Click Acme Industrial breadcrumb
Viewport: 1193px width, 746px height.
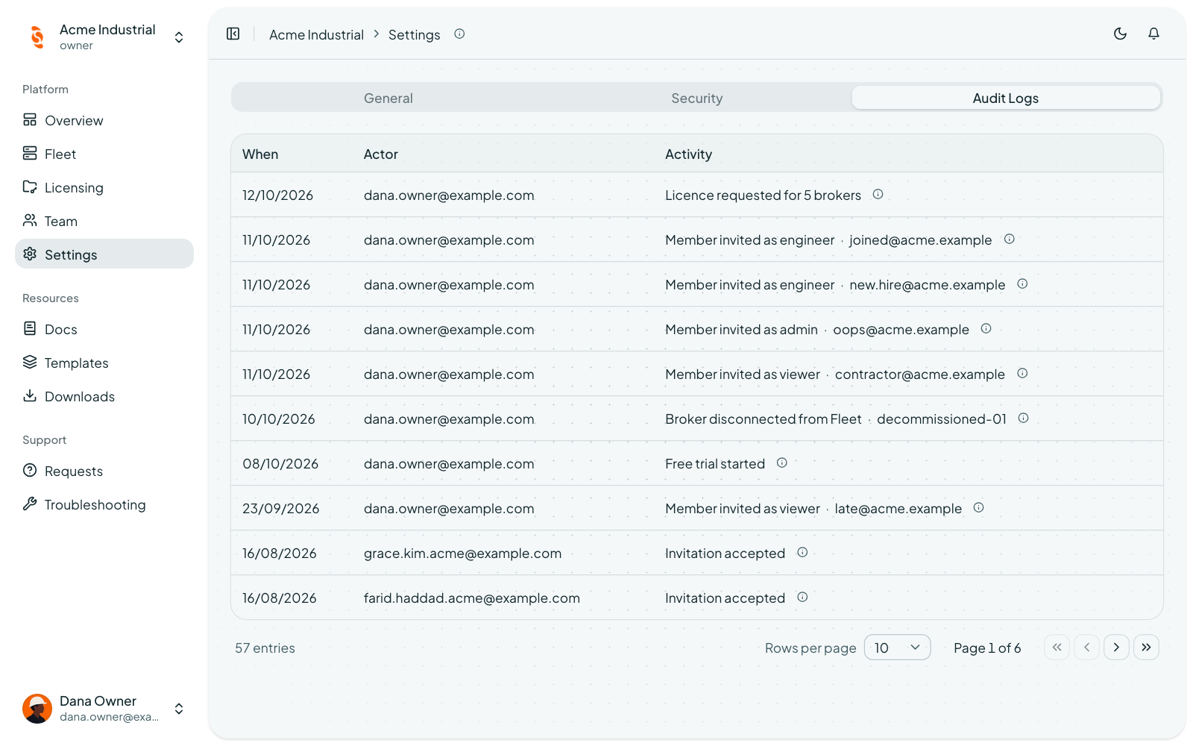(316, 34)
